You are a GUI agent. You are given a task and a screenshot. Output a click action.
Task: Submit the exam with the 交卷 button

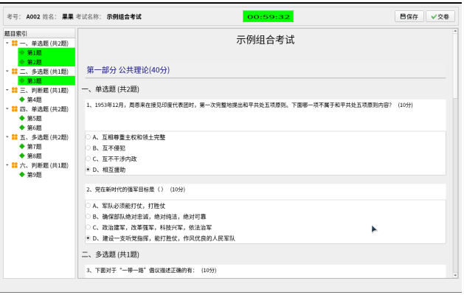440,15
